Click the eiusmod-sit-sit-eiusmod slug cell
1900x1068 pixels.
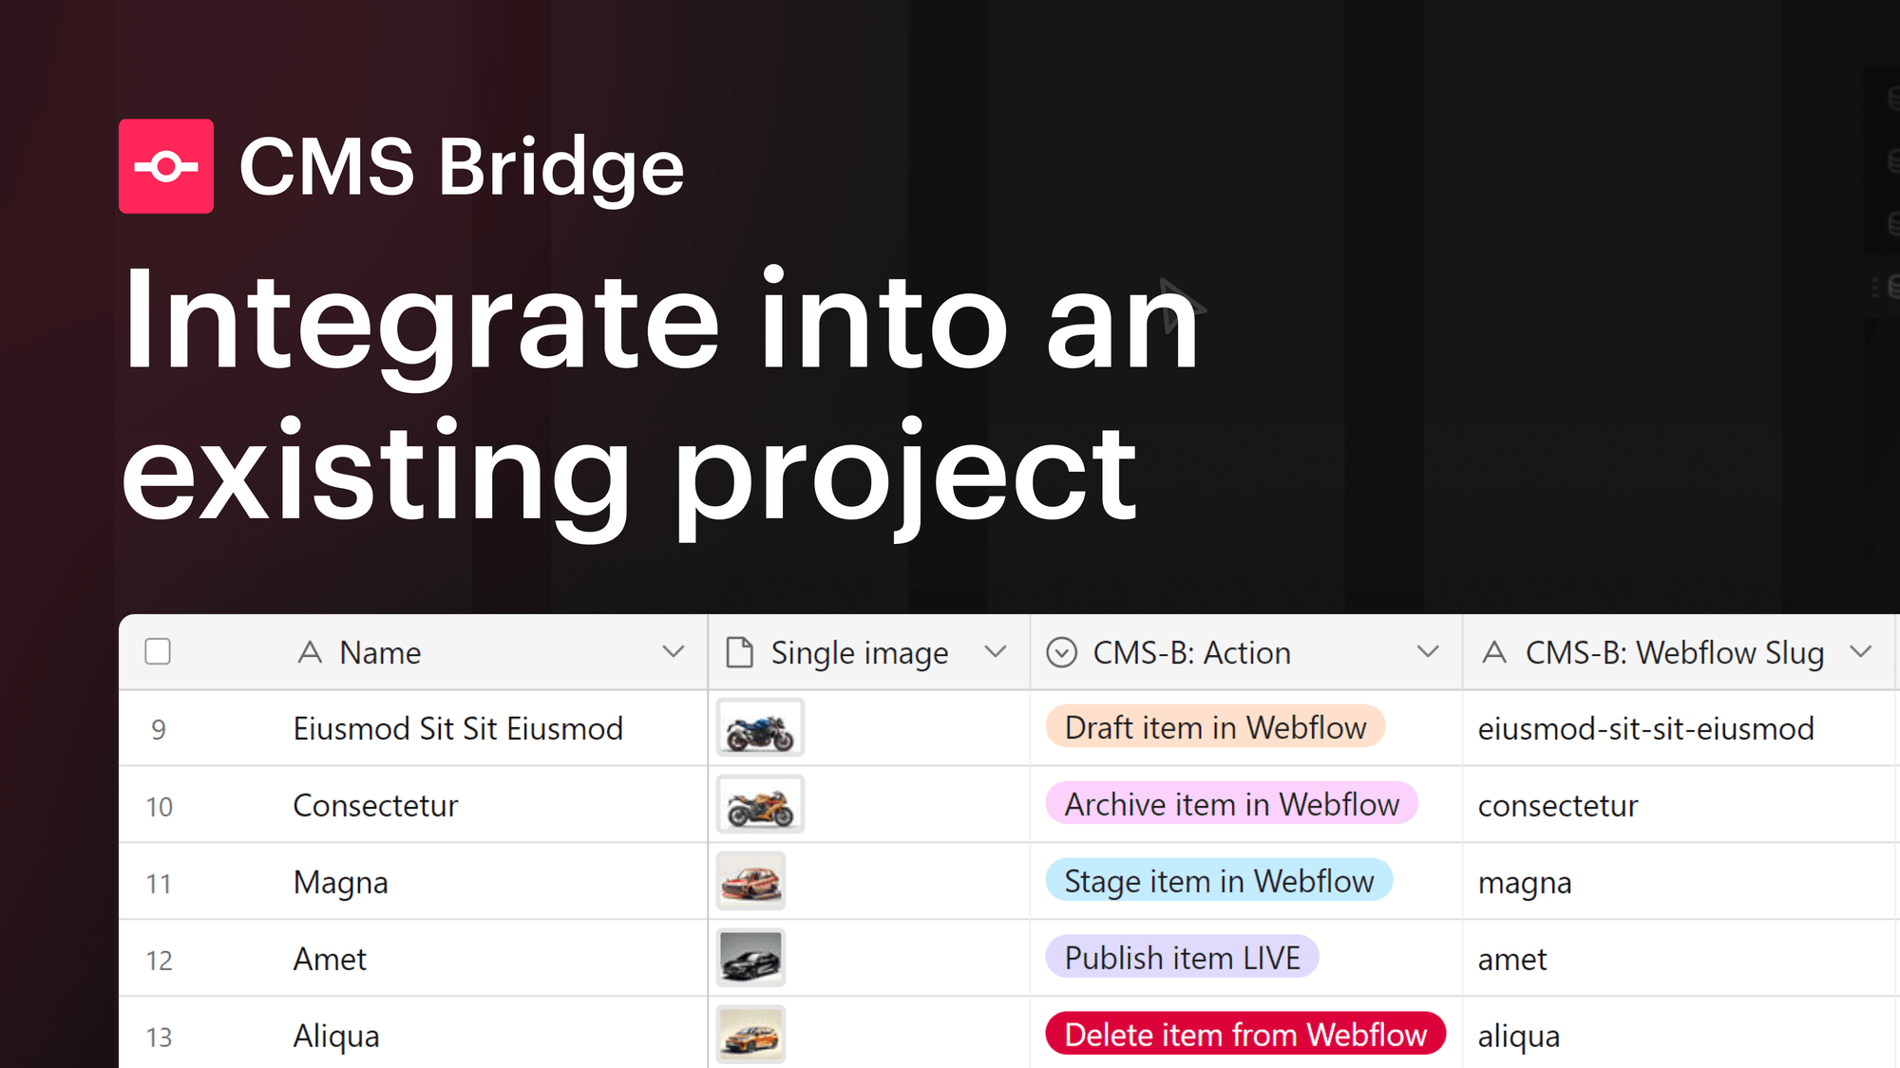pos(1646,728)
